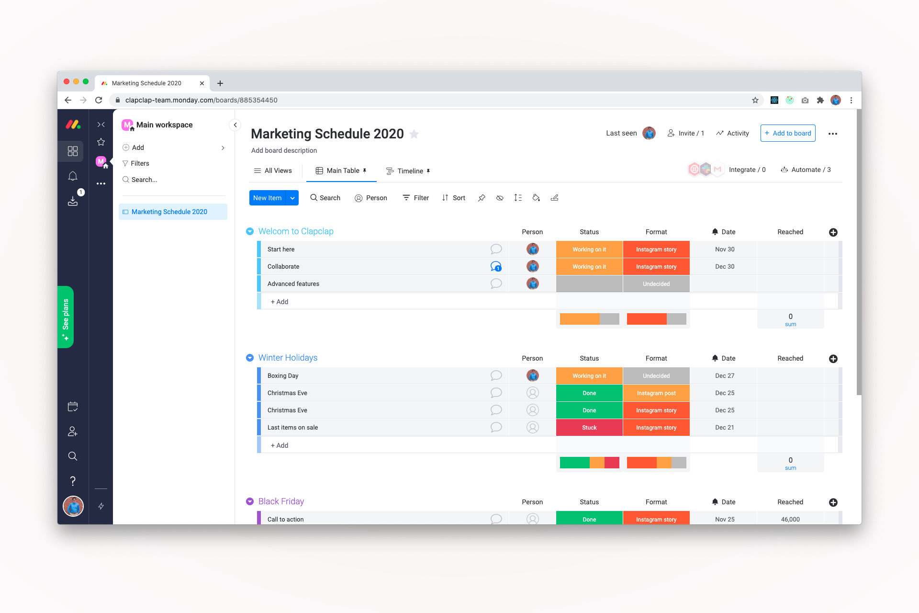Click the Add to board button
The image size is (919, 613).
point(788,133)
